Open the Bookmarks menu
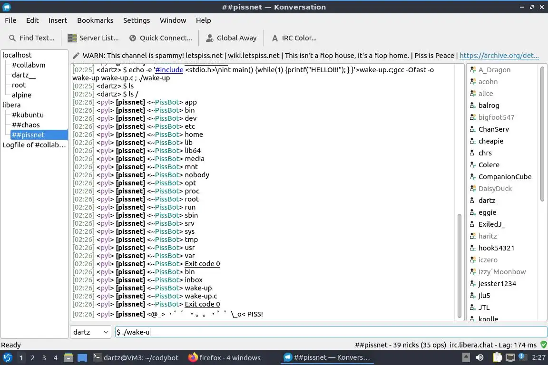The height and width of the screenshot is (365, 548). click(95, 20)
